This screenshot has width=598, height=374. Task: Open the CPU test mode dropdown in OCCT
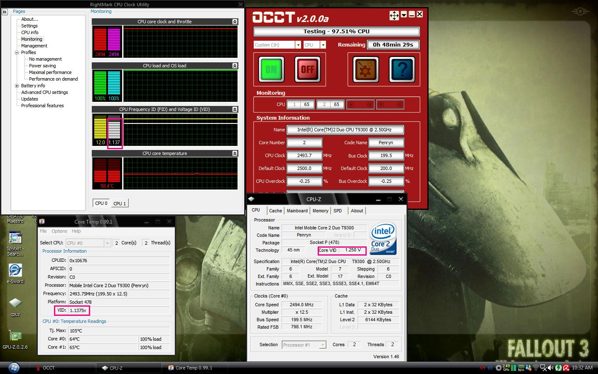[323, 45]
